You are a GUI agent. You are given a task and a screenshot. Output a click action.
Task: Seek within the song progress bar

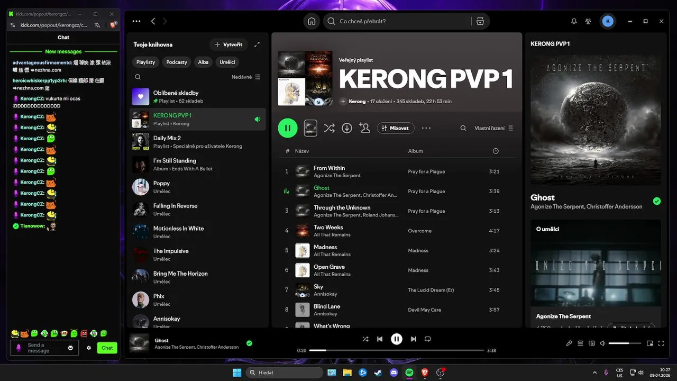[397, 350]
